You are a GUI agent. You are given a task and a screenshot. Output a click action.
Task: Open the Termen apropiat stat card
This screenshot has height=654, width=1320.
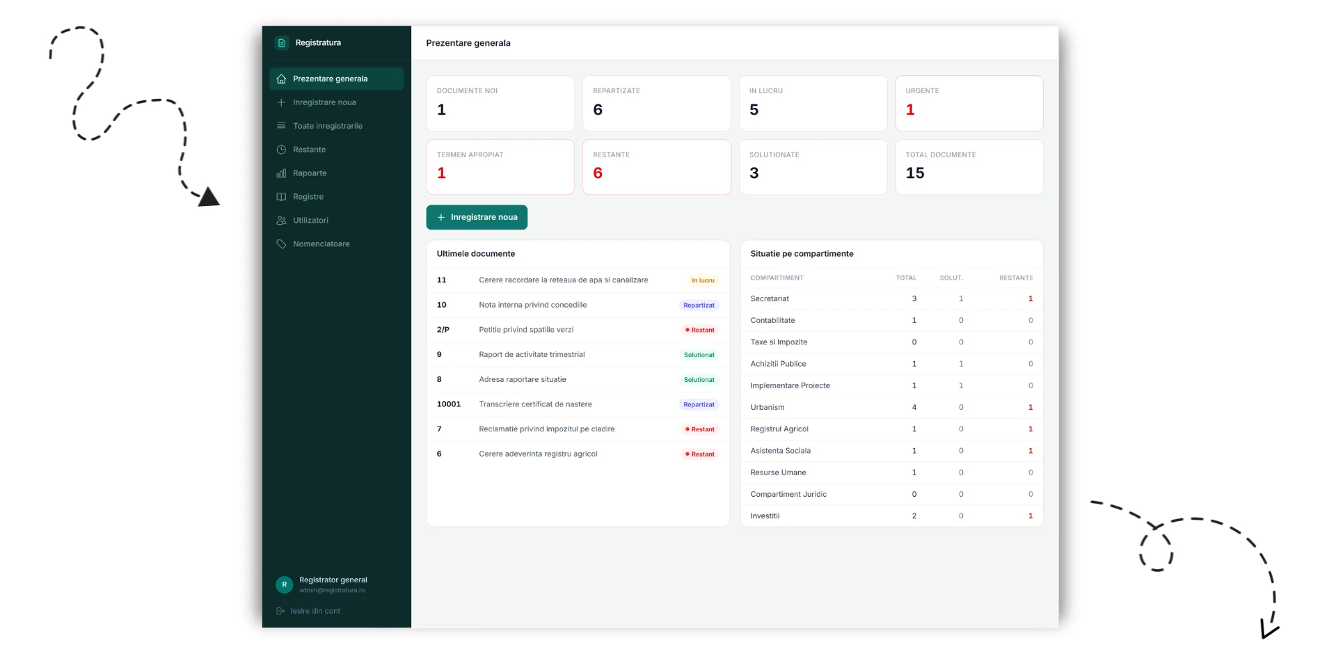[500, 168]
